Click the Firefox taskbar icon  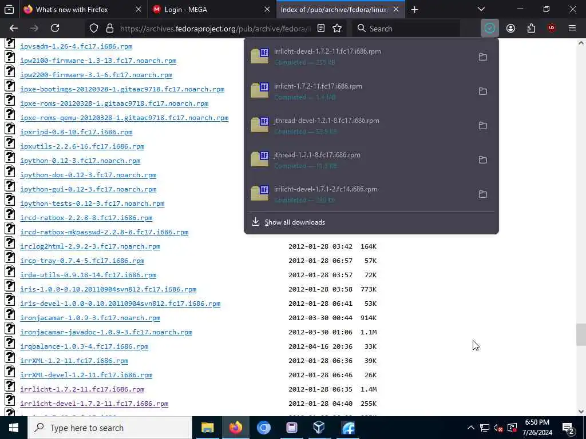[x=235, y=428]
